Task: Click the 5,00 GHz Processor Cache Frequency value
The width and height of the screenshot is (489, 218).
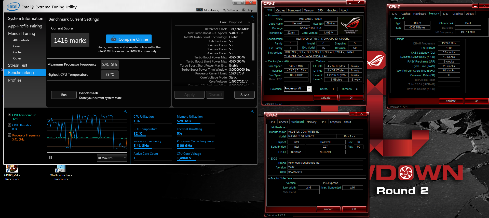Action: click(184, 146)
